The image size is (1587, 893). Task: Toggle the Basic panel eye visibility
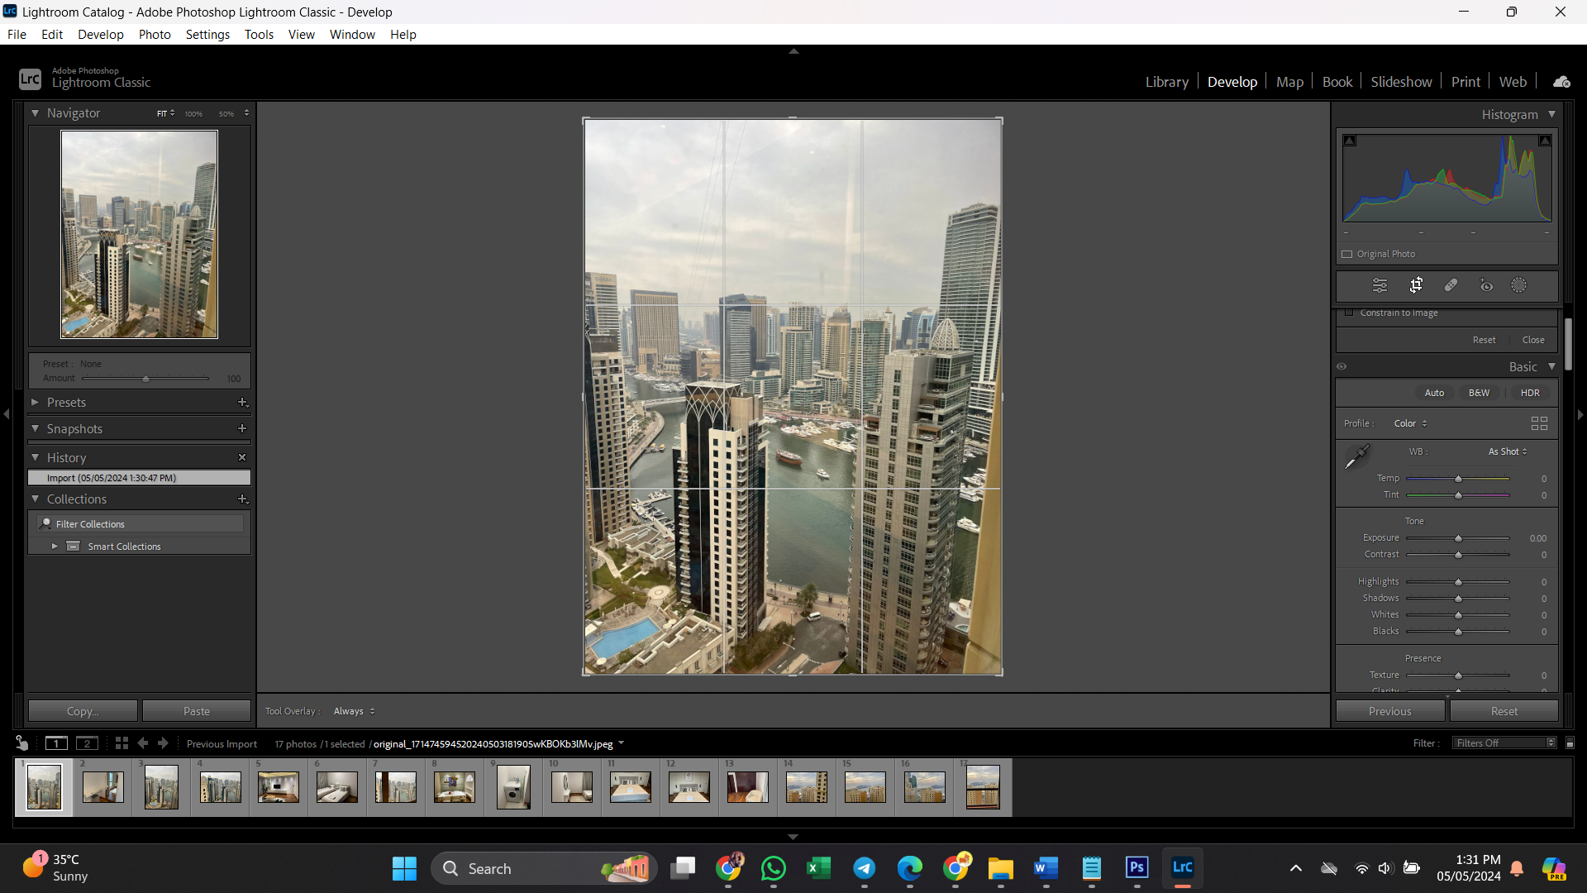tap(1342, 366)
